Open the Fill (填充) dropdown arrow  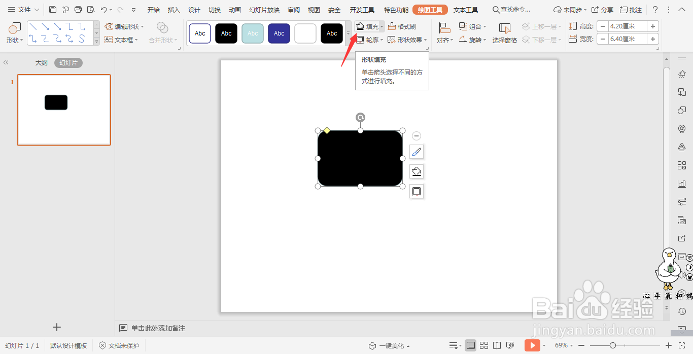pos(382,26)
